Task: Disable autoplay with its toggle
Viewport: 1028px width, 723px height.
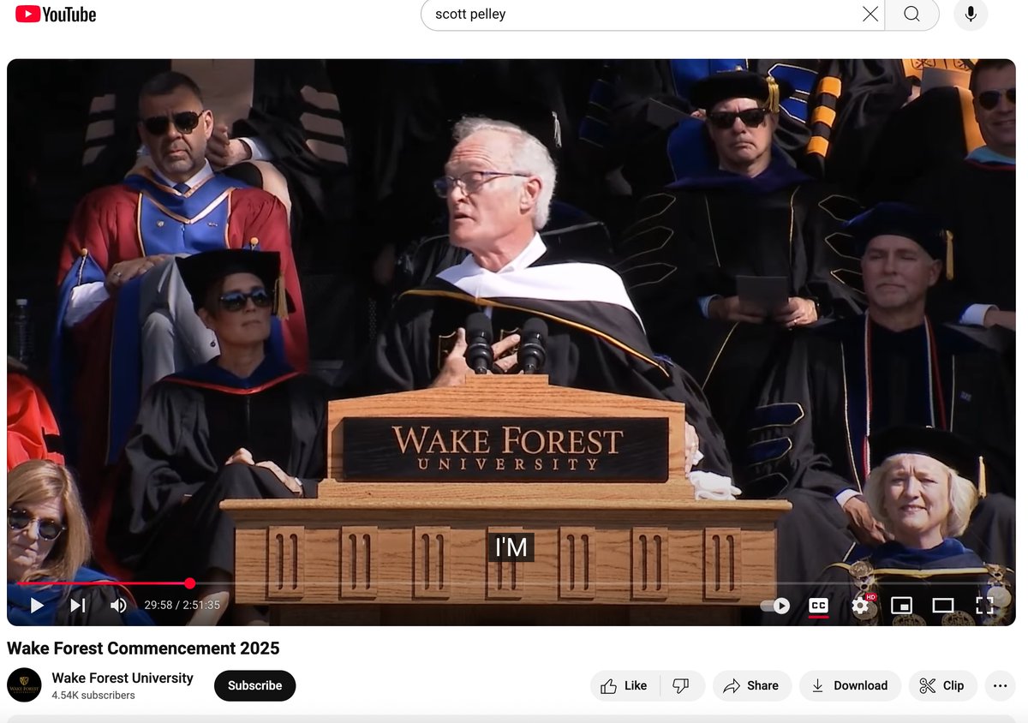Action: (774, 606)
